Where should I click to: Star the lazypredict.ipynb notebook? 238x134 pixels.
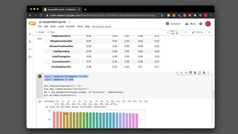click(x=70, y=22)
